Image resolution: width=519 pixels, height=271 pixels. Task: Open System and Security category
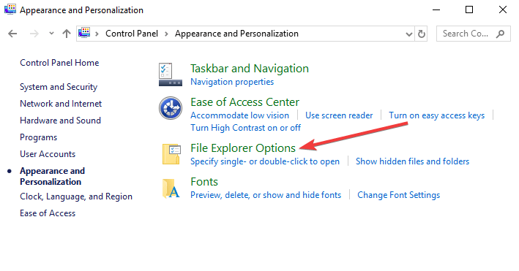(59, 87)
